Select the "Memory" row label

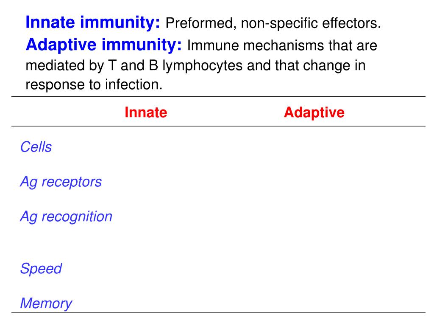[46, 304]
